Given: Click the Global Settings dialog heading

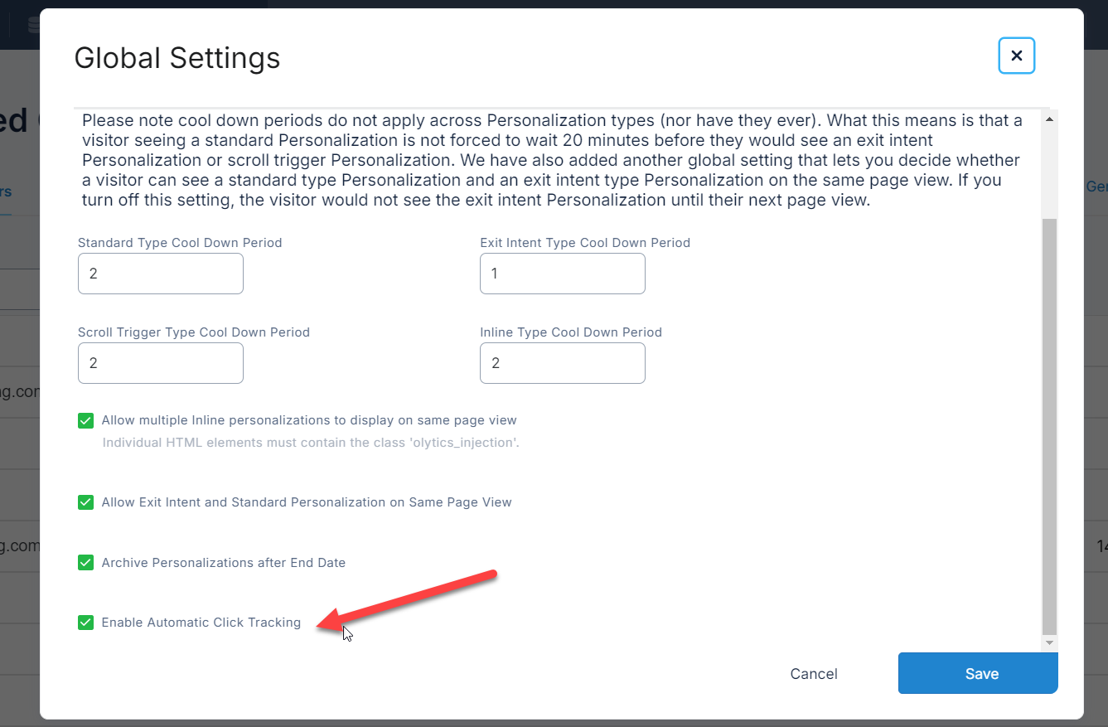Looking at the screenshot, I should [177, 58].
